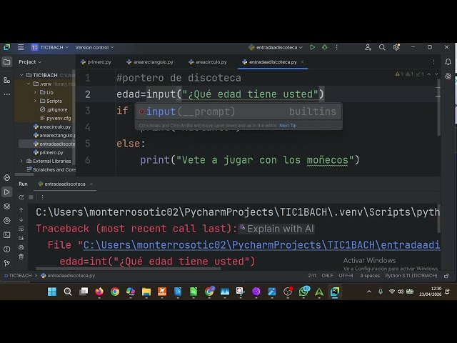Open the Version control dropdown
This screenshot has height=343, width=457.
point(94,47)
